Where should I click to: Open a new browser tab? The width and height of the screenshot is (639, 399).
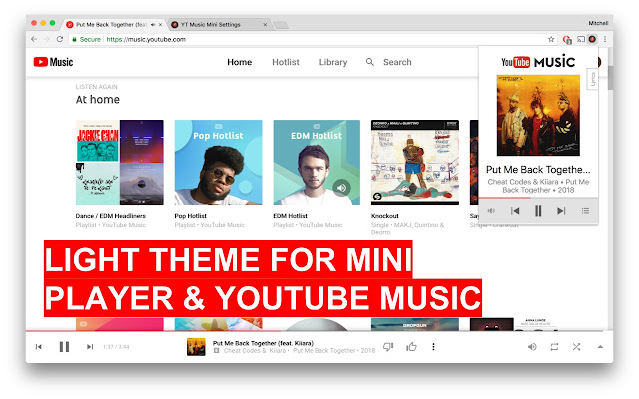(x=280, y=25)
